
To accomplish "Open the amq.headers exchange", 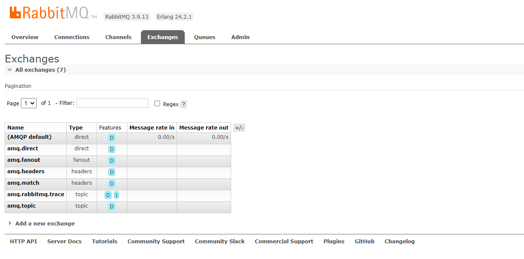I will [x=26, y=171].
